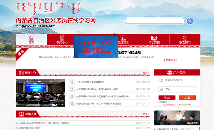Select the white carousel dot on the photo
Viewport: 214px width, 130px height.
[62, 104]
